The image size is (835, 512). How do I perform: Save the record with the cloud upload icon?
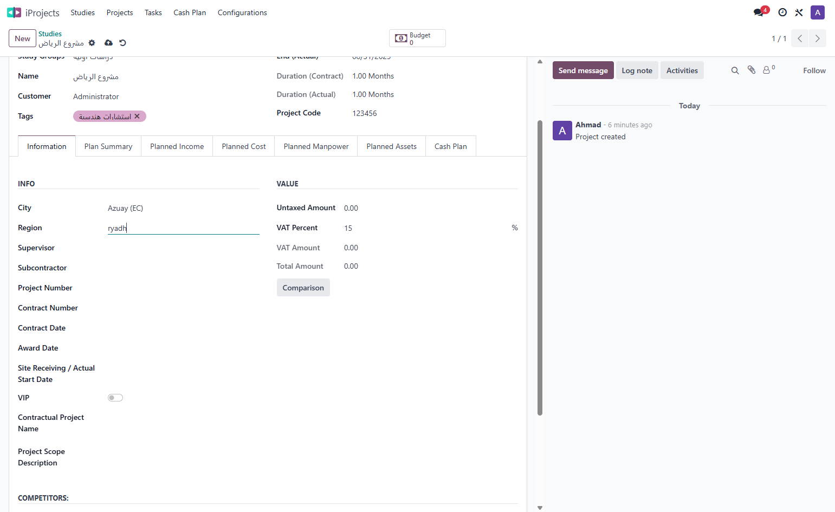[x=108, y=43]
